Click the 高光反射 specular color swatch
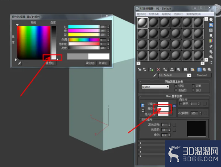The width and height of the screenshot is (221, 167). pos(163,114)
